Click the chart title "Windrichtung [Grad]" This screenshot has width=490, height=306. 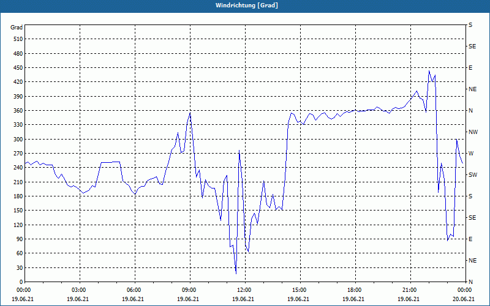(247, 6)
